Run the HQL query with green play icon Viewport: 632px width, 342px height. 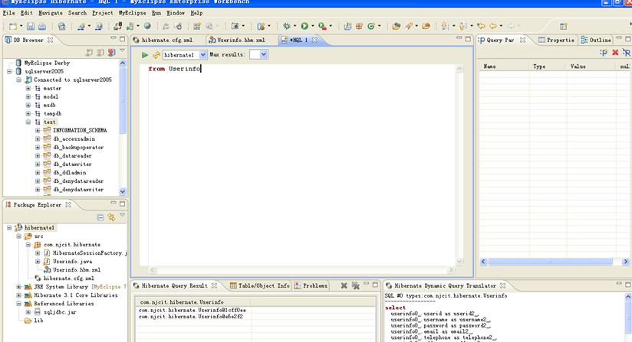[145, 54]
